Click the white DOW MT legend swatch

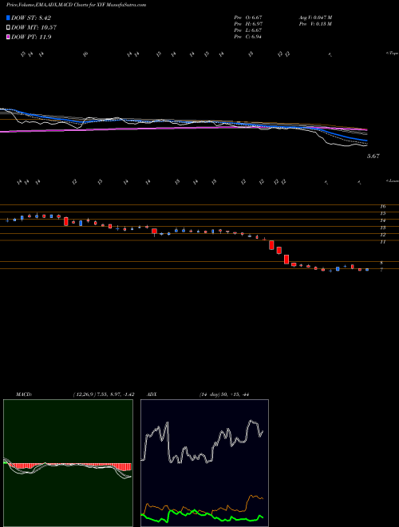tap(8, 28)
